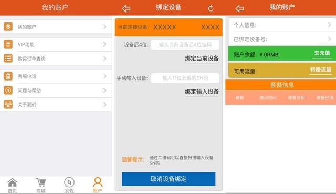Select 我的账户 menu label
The width and height of the screenshot is (336, 194).
(27, 27)
